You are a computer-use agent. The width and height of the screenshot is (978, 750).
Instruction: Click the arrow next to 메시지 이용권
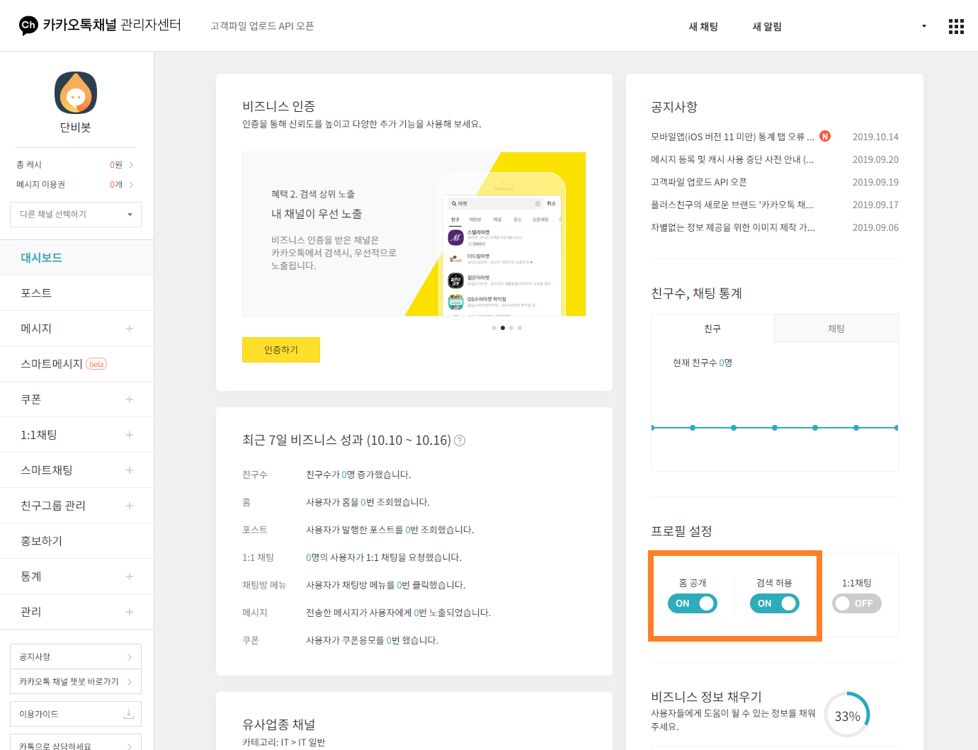131,185
